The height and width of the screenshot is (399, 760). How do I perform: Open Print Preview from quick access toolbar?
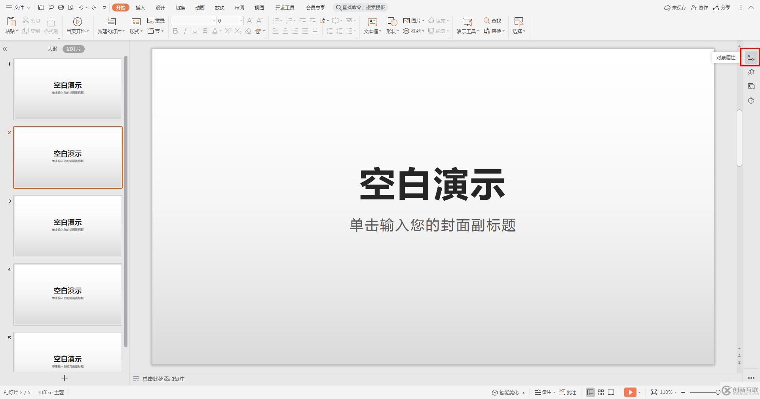click(x=71, y=8)
